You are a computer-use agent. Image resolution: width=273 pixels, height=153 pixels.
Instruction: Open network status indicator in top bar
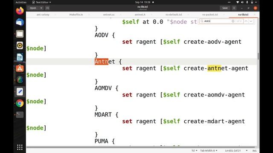click(238, 2)
